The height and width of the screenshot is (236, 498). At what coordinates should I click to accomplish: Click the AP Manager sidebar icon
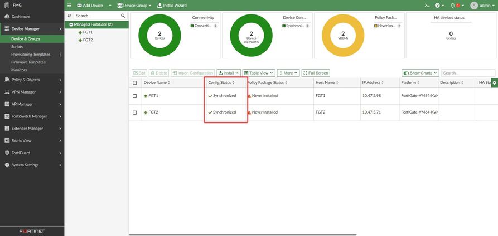7,104
